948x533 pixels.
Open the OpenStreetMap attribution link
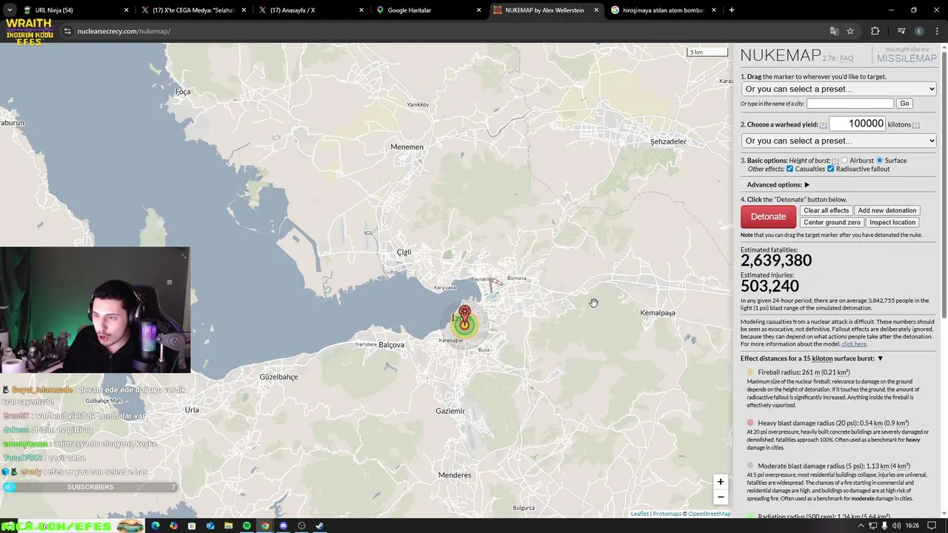[710, 514]
